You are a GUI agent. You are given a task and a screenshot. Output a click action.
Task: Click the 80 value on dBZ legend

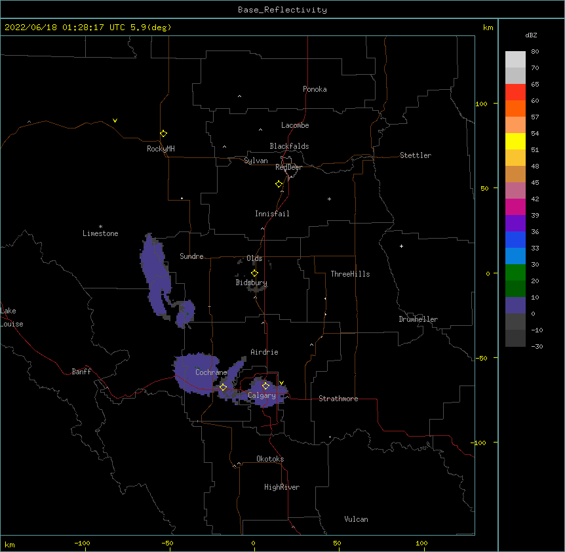point(535,52)
